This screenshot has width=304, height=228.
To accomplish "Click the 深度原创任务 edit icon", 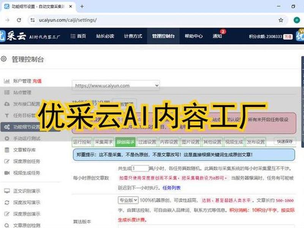I will coord(7,161).
